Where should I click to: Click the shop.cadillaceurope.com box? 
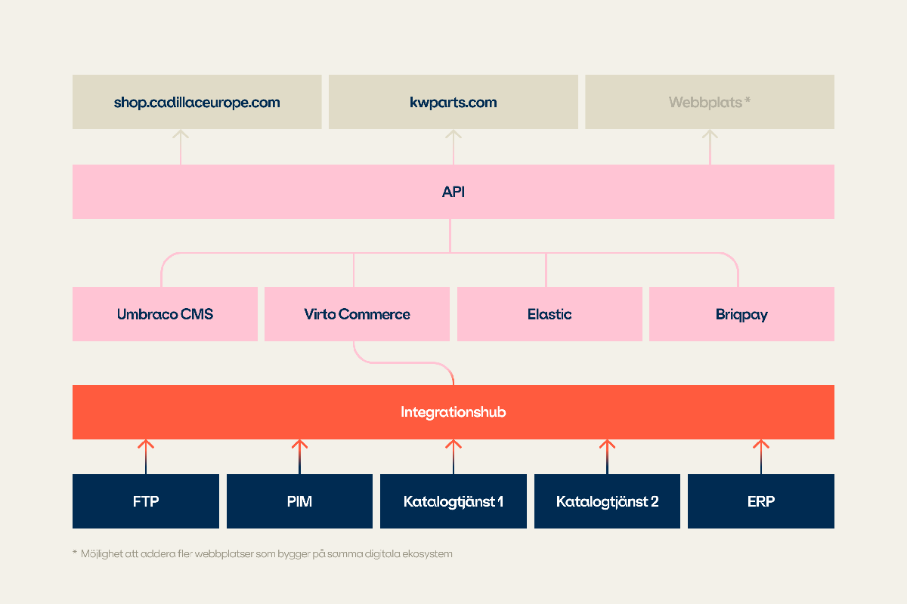197,102
